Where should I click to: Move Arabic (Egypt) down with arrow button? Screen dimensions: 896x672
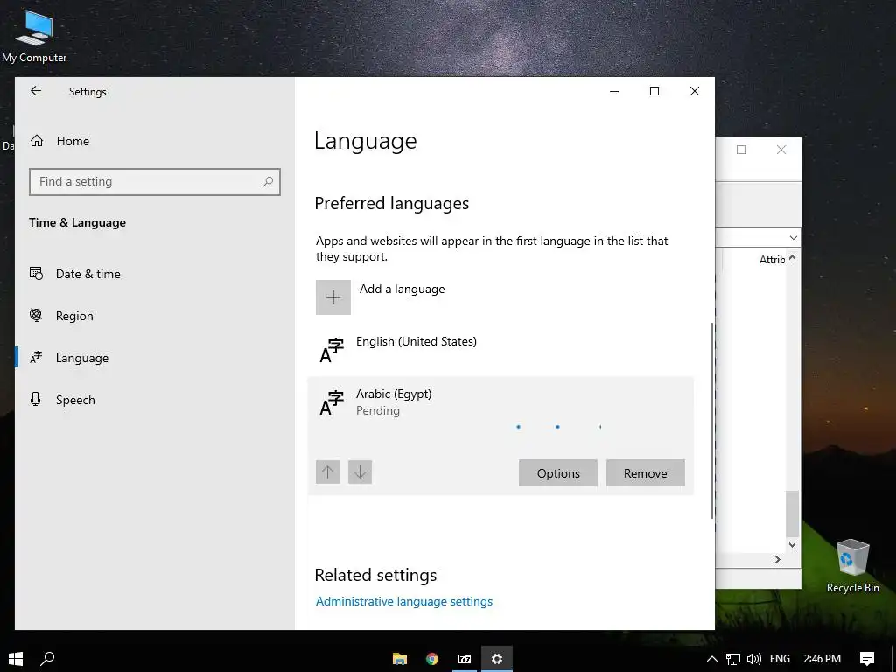pyautogui.click(x=360, y=472)
